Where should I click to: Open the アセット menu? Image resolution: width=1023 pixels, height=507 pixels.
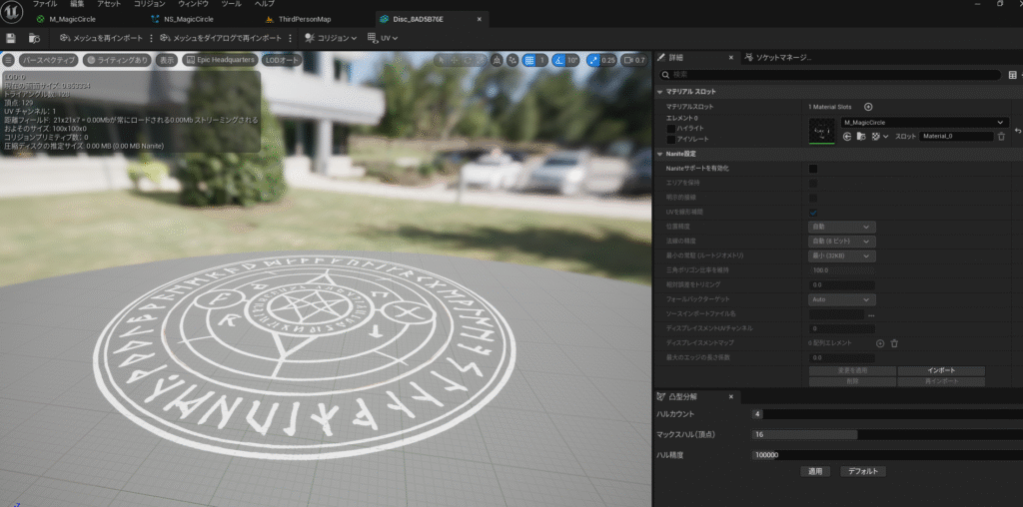tap(108, 4)
